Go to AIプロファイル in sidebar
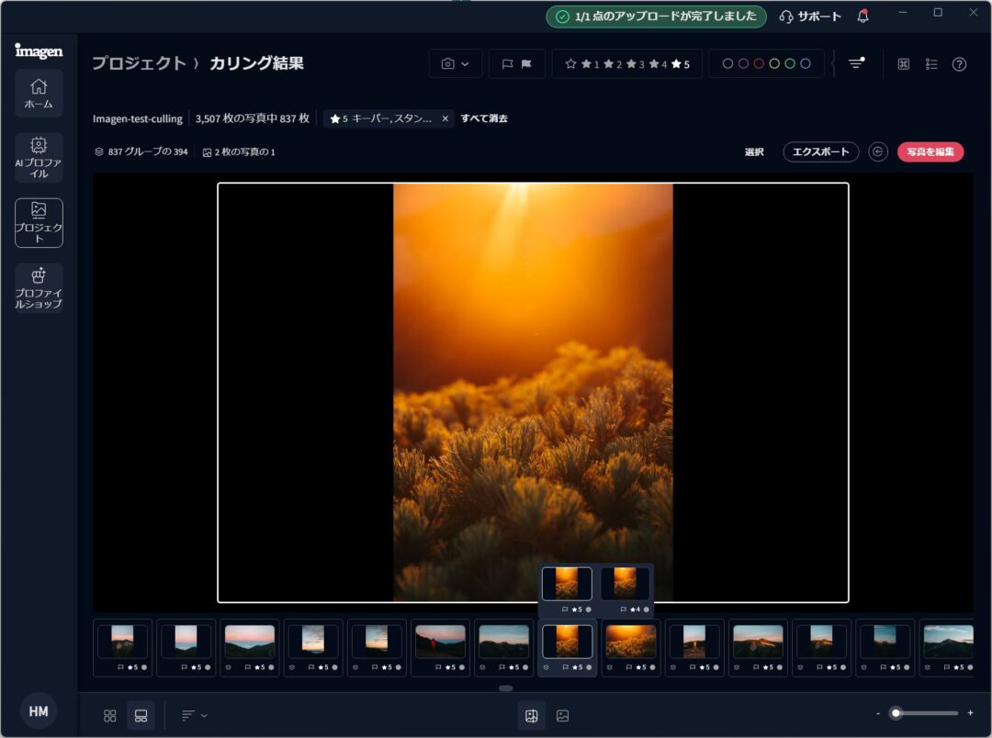 point(39,158)
